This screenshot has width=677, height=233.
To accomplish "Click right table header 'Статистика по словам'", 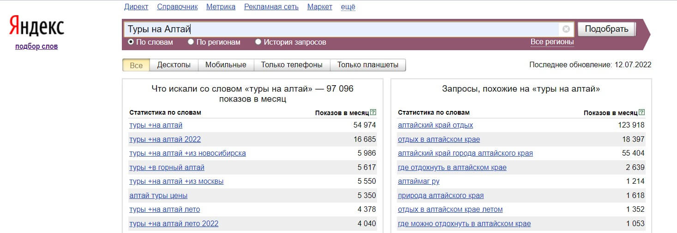I will tap(434, 112).
